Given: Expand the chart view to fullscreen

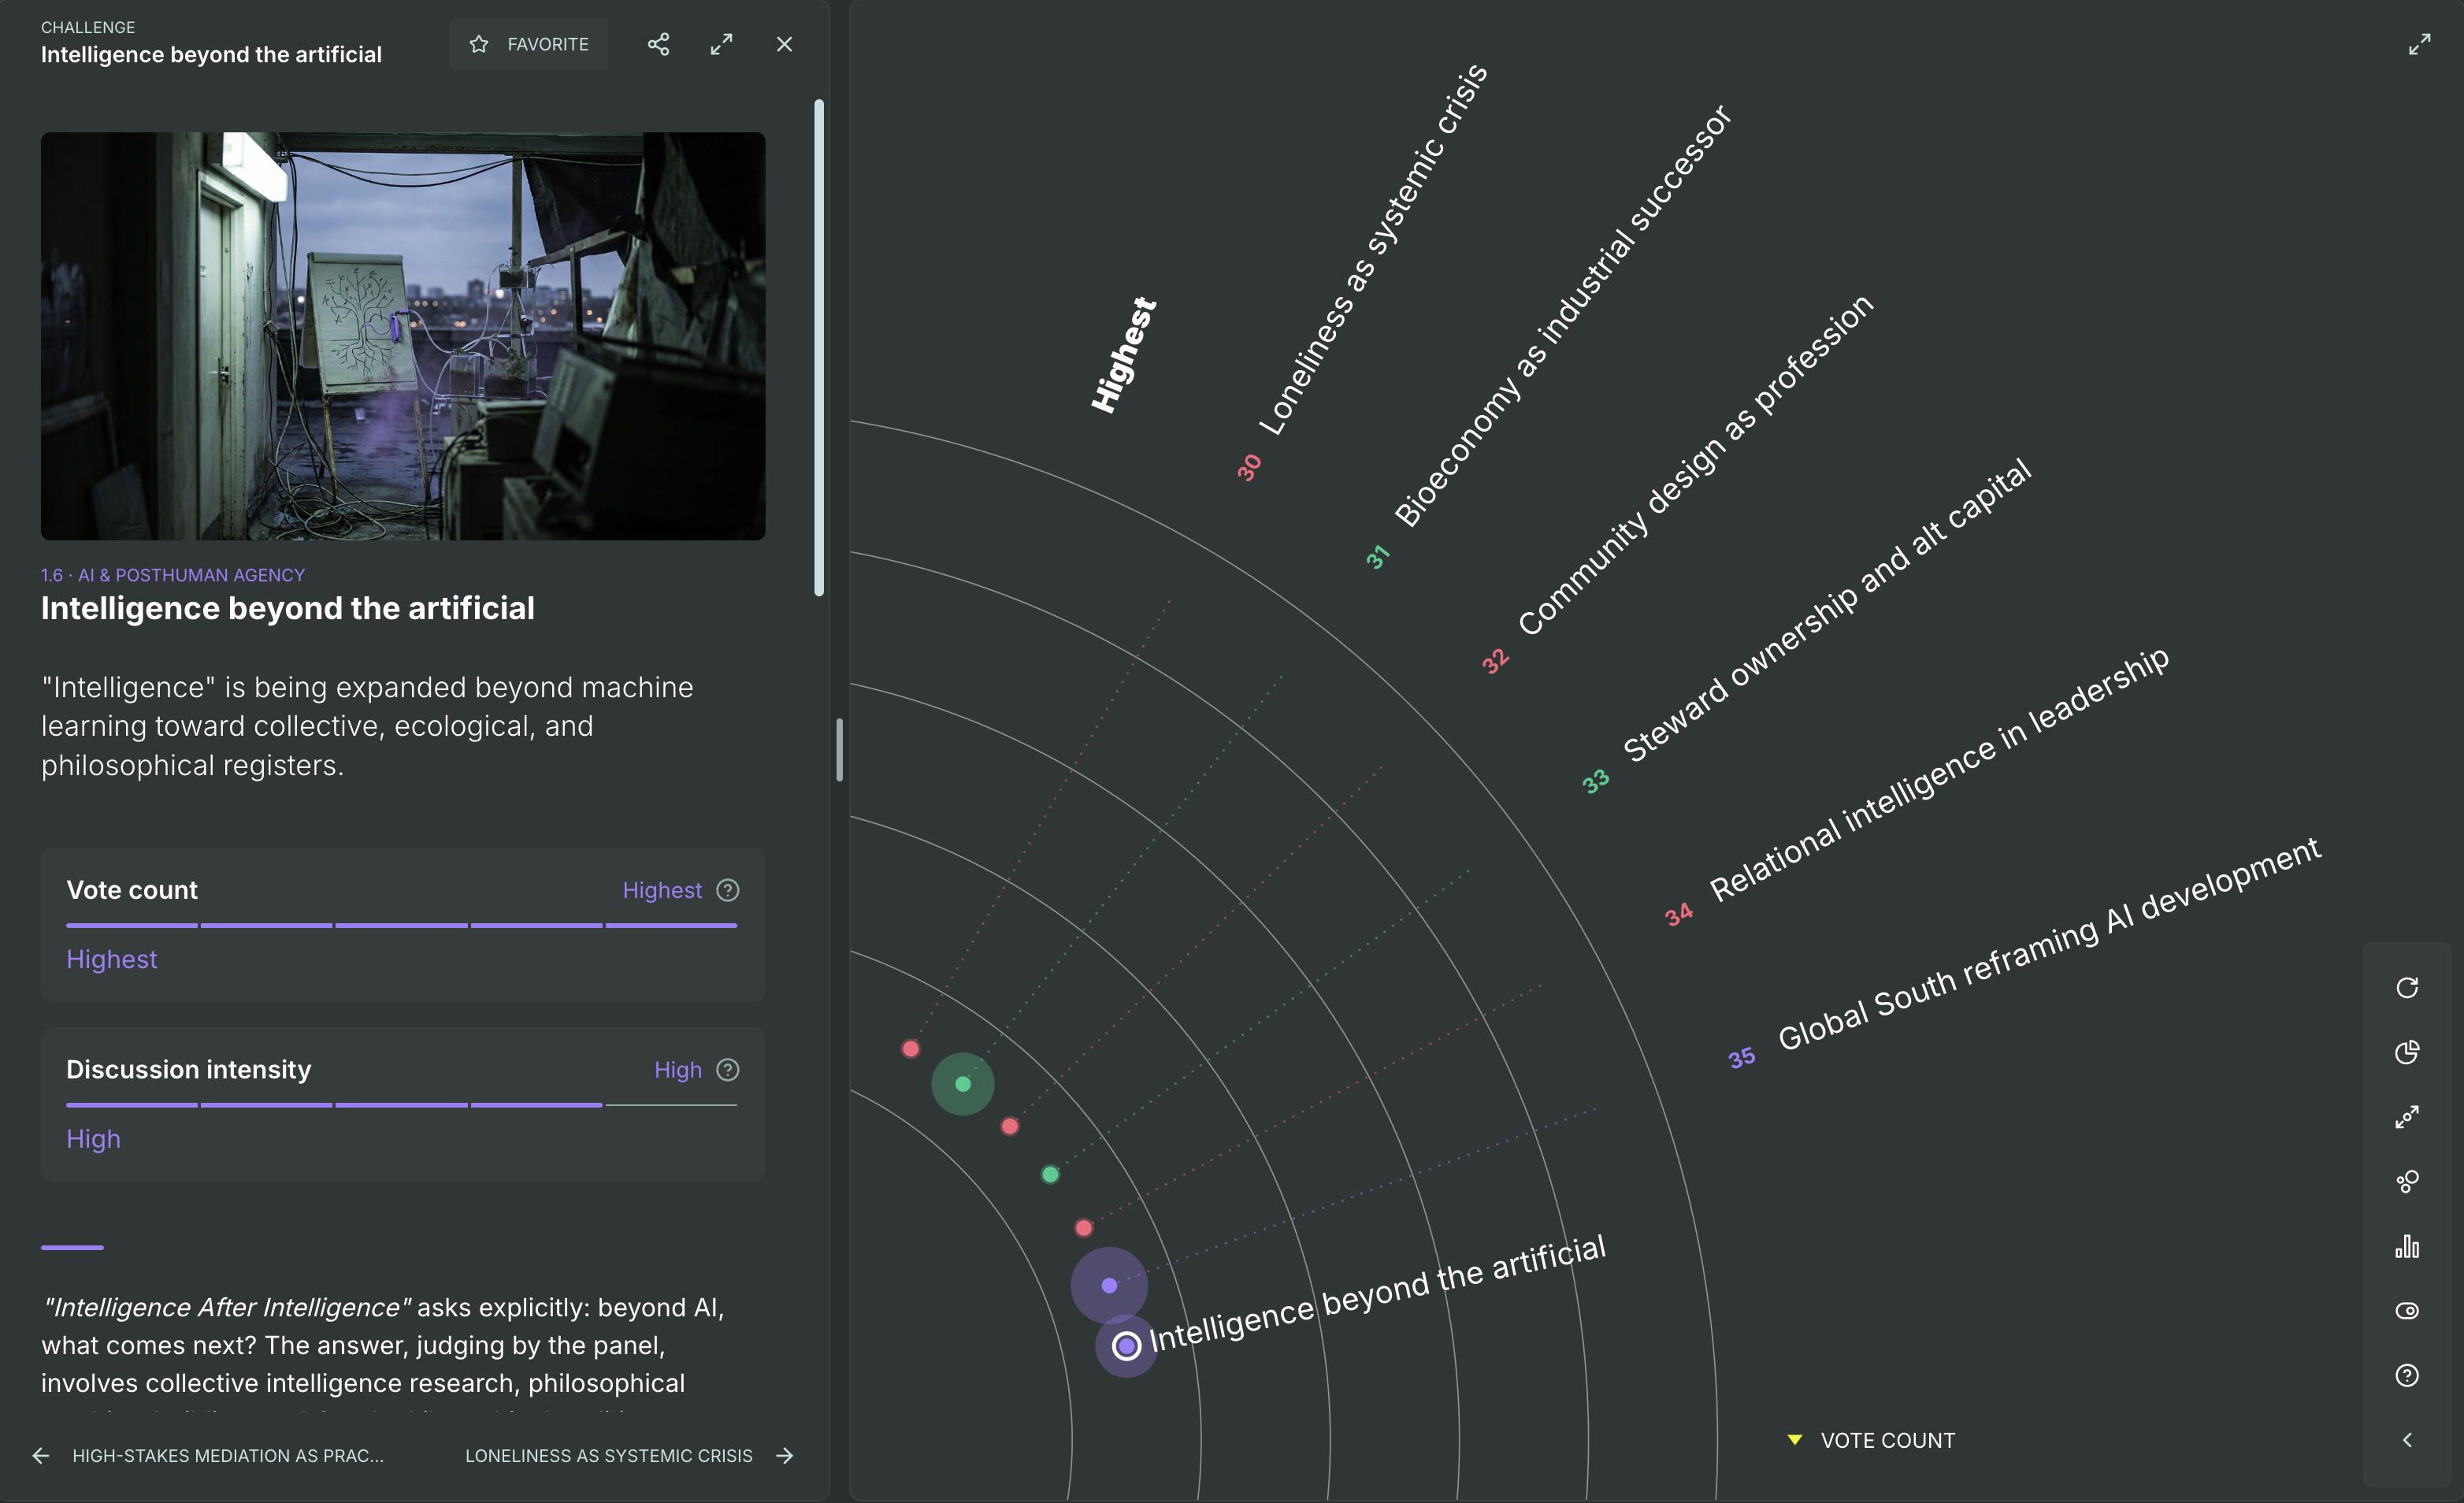Looking at the screenshot, I should (2419, 45).
